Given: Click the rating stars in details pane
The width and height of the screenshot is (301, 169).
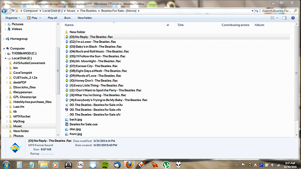Looking at the screenshot, I should (x=47, y=154).
